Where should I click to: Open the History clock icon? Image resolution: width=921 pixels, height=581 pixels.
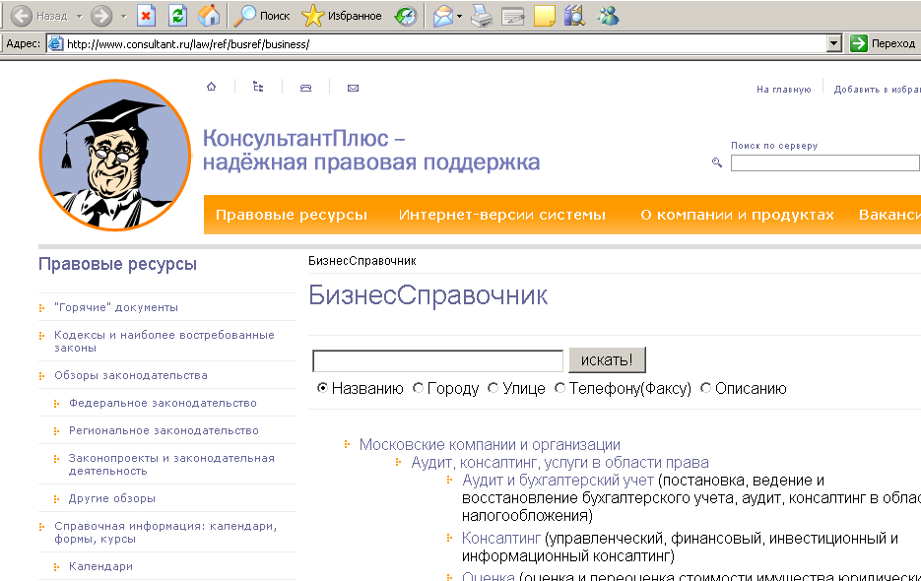click(405, 16)
